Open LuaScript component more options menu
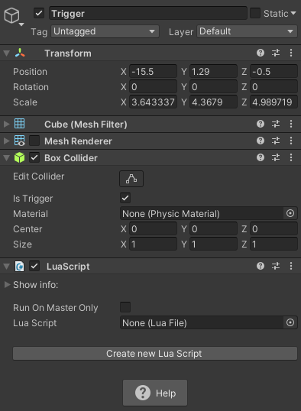This screenshot has width=301, height=411. [291, 266]
